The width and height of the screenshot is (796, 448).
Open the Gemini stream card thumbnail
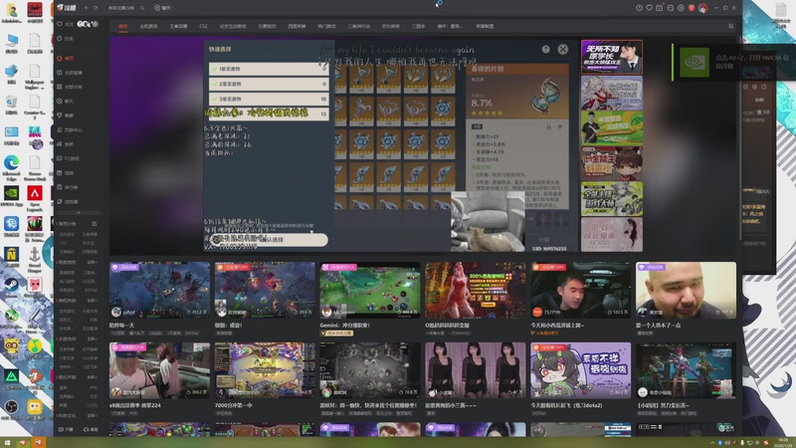370,290
